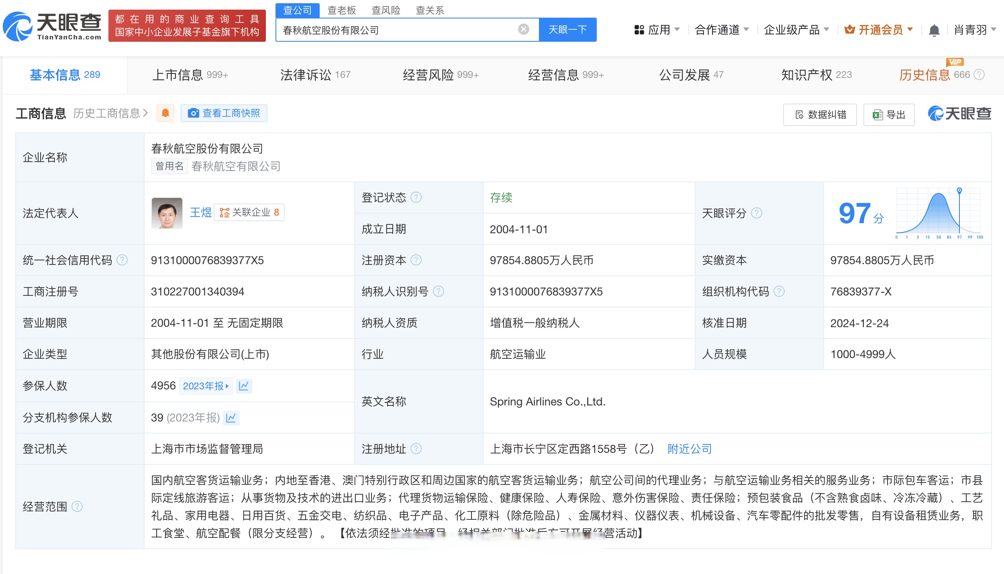Switch to the 查老板 tab
The height and width of the screenshot is (574, 1004).
point(341,10)
